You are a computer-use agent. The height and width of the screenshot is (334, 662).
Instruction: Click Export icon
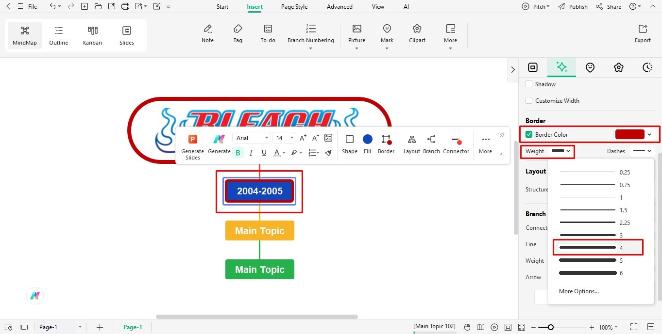coord(643,34)
